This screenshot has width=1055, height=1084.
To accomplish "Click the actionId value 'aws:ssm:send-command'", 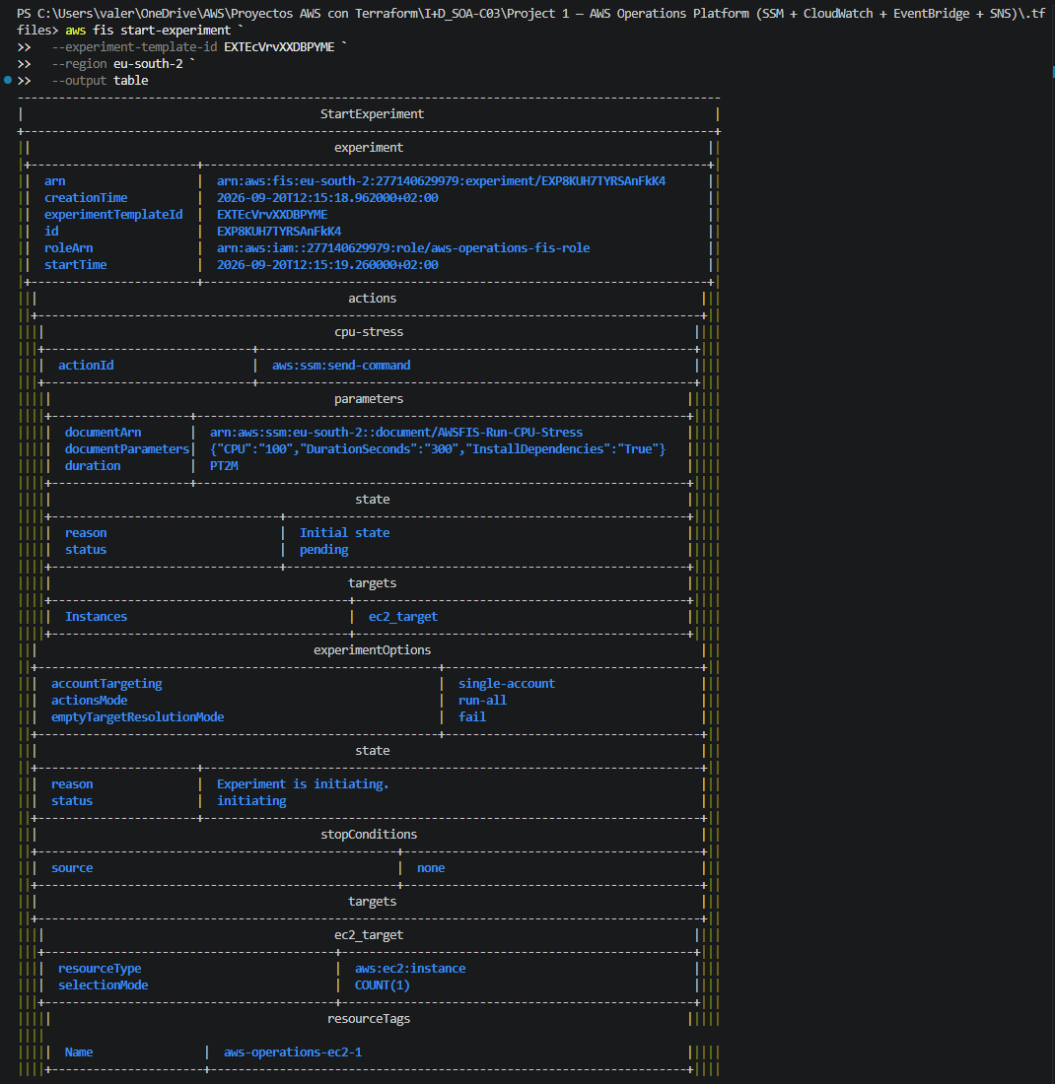I will click(341, 365).
